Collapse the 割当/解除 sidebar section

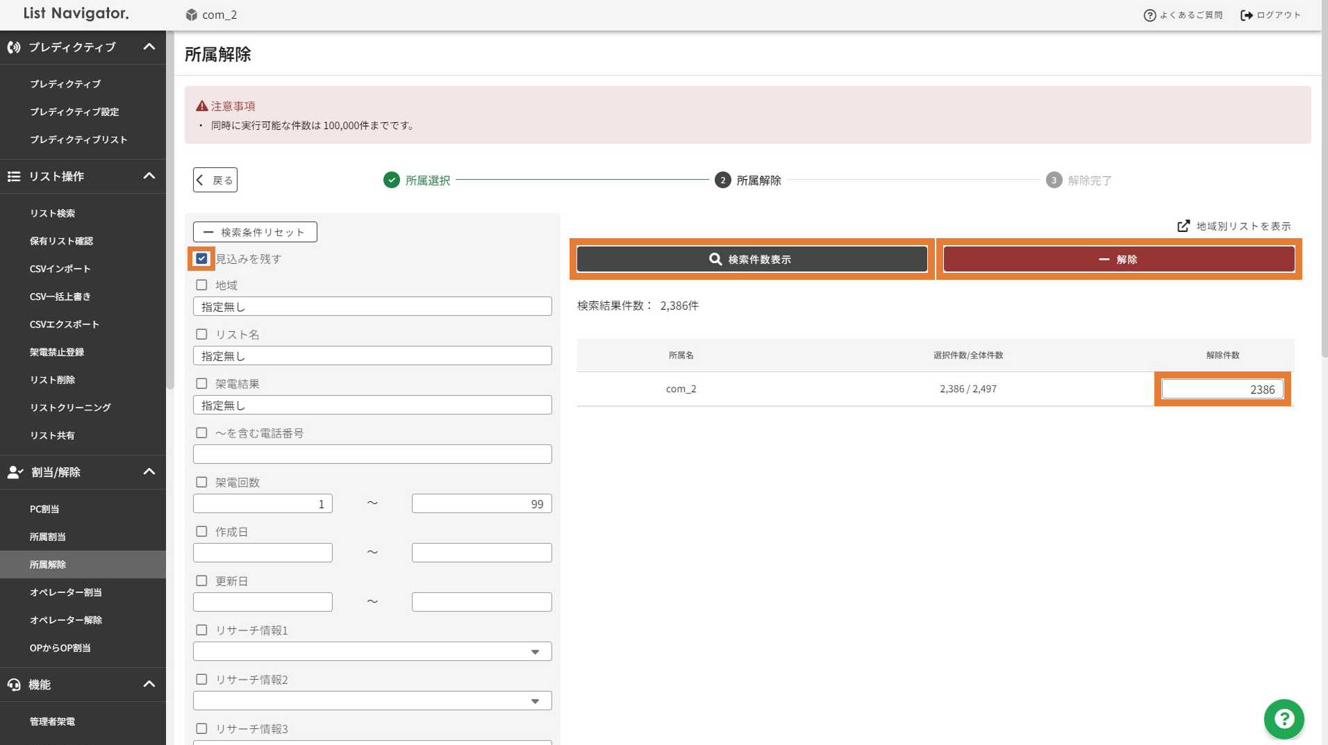(149, 472)
